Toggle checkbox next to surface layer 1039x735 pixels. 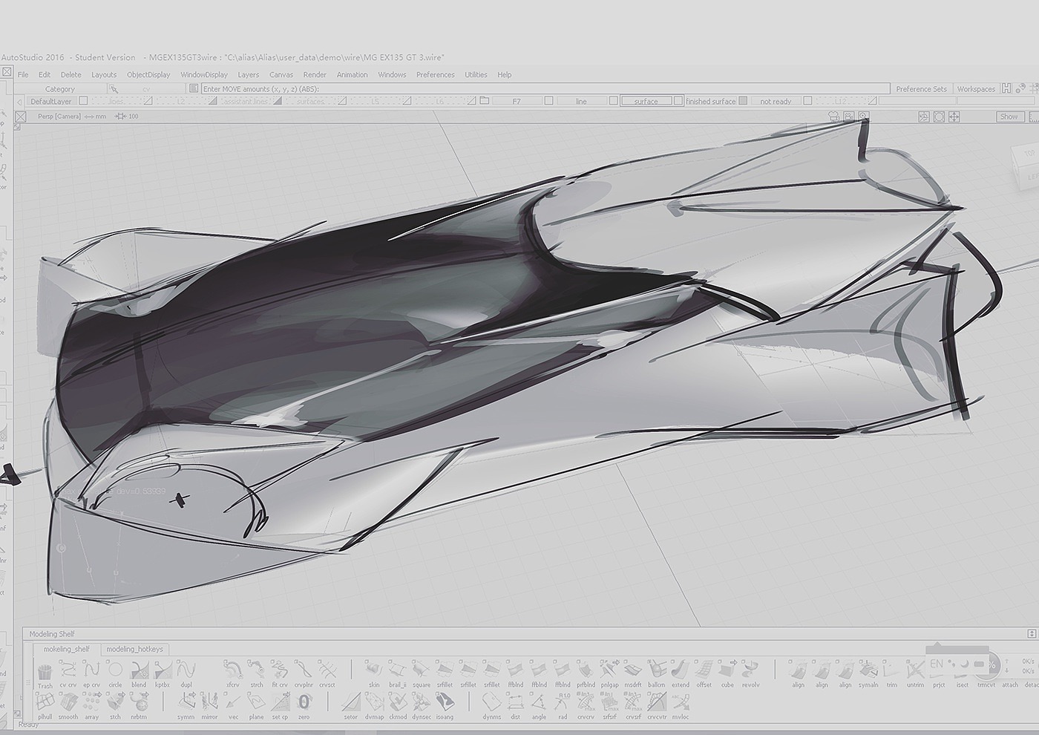(x=678, y=101)
